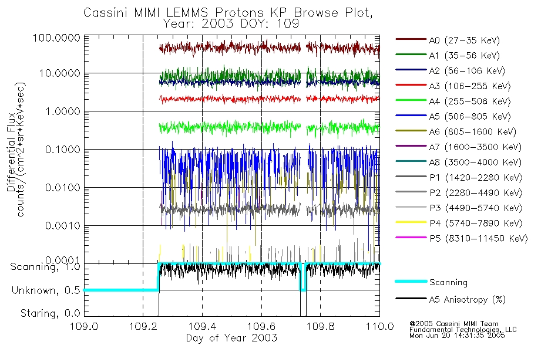Click the Unknown, 0.5 axis label
Screen dimensions: 558x352
[46, 290]
